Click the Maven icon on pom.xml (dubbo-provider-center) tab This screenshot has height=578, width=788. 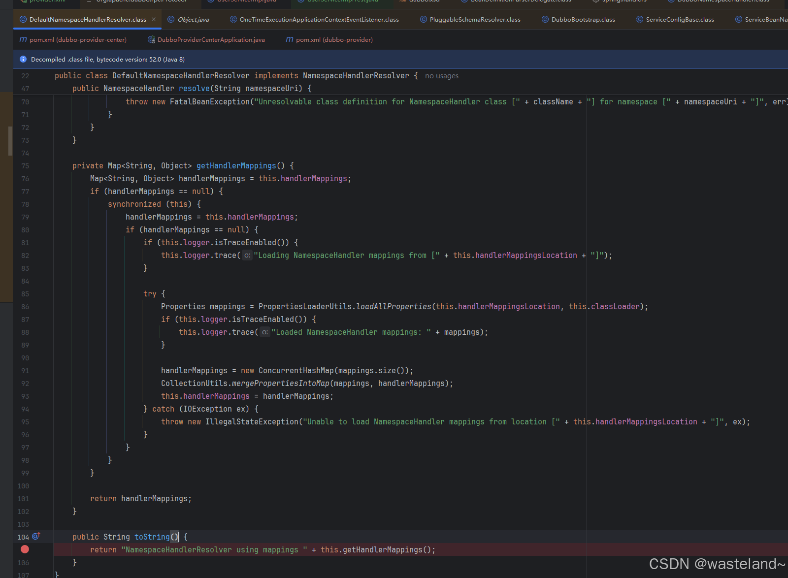23,39
